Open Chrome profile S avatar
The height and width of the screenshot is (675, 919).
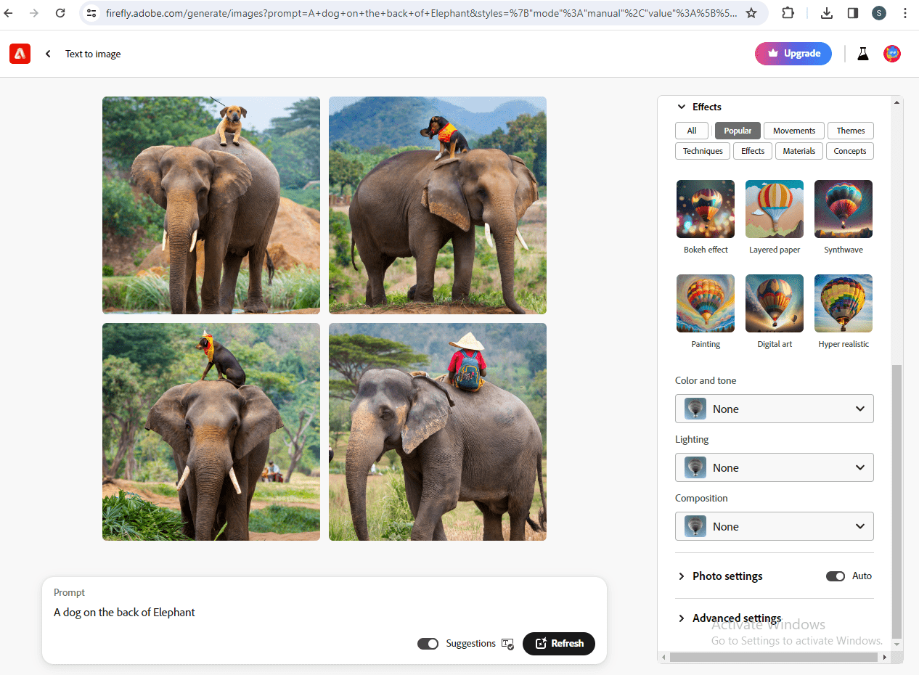coord(879,13)
